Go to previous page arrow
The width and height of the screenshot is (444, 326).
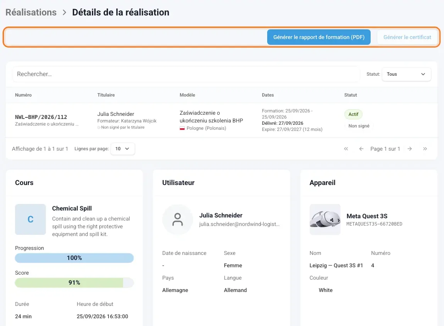361,149
